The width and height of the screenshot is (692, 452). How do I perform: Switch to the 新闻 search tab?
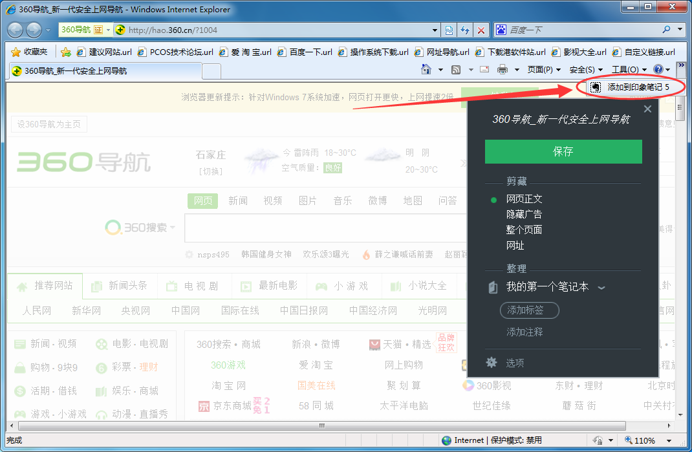click(238, 200)
